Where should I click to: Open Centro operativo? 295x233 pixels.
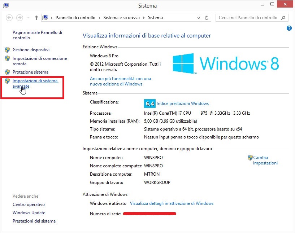click(29, 205)
